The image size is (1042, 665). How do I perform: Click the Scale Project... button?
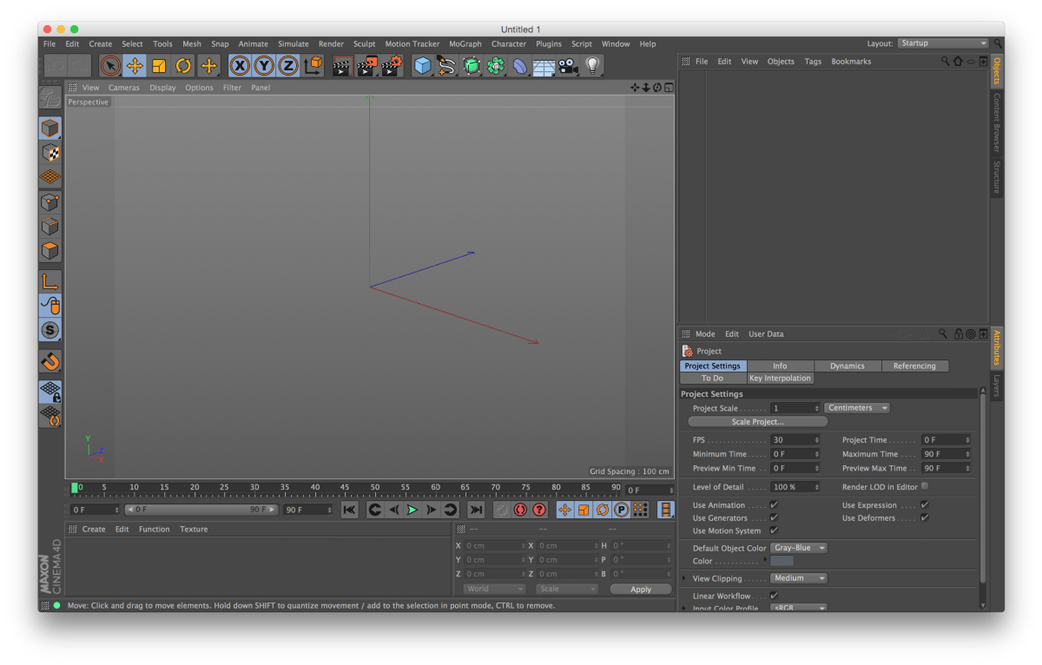pyautogui.click(x=757, y=422)
